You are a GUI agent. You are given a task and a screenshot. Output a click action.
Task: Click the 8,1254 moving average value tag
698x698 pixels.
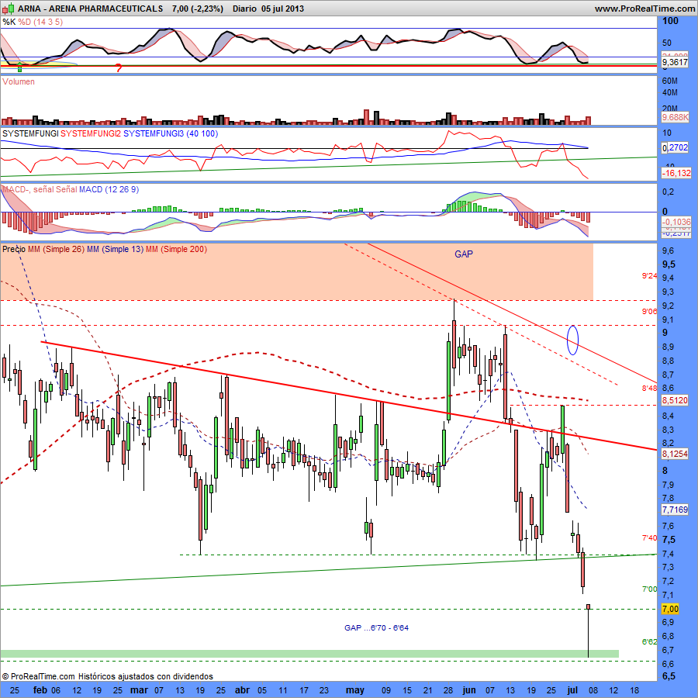(675, 454)
